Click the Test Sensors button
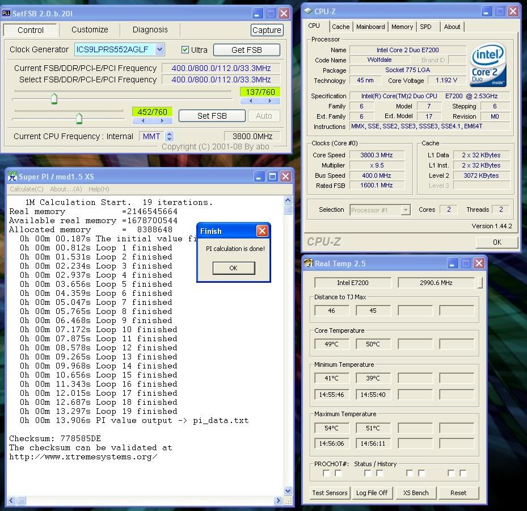Viewport: 527px width, 511px height. tap(330, 493)
